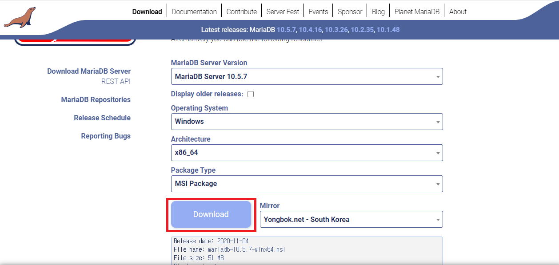
Task: Click the 10.2.35 release link
Action: click(362, 30)
